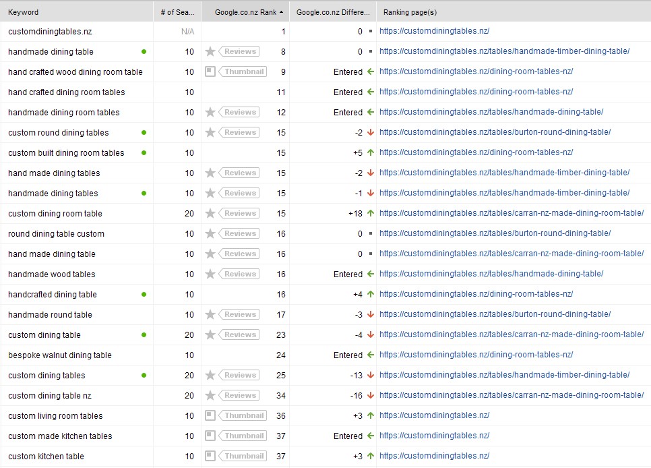Click the green dot beside custom dining tables
The height and width of the screenshot is (468, 651).
tap(144, 376)
